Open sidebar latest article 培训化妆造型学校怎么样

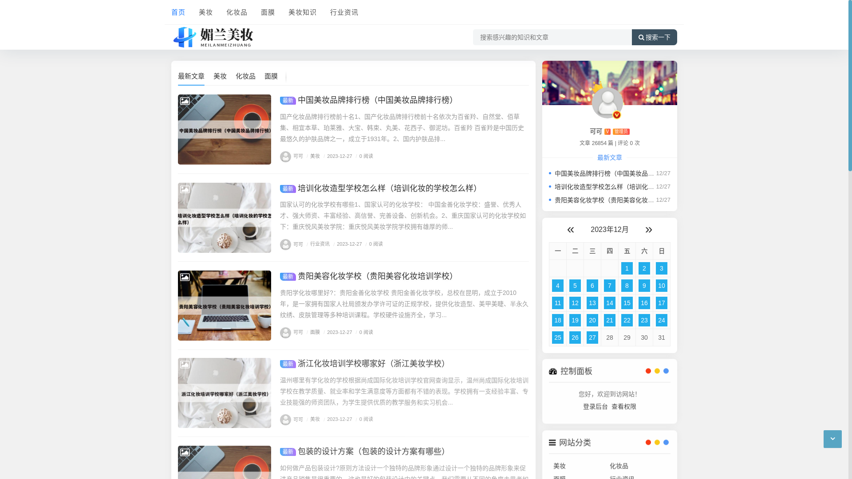click(x=604, y=187)
